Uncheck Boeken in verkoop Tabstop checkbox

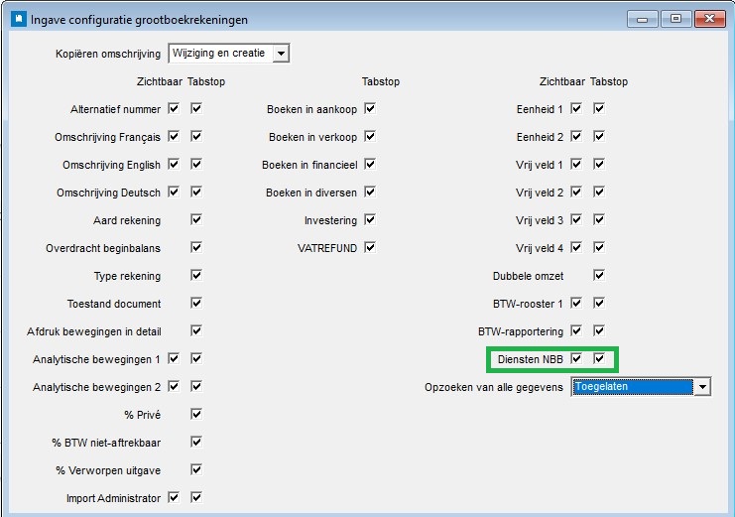click(370, 137)
